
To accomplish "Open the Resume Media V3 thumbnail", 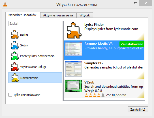I will click(x=74, y=49).
